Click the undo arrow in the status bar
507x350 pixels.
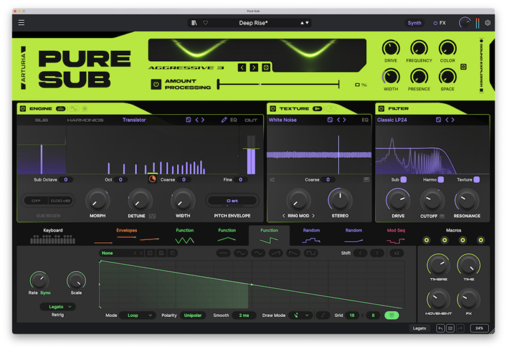pyautogui.click(x=440, y=328)
